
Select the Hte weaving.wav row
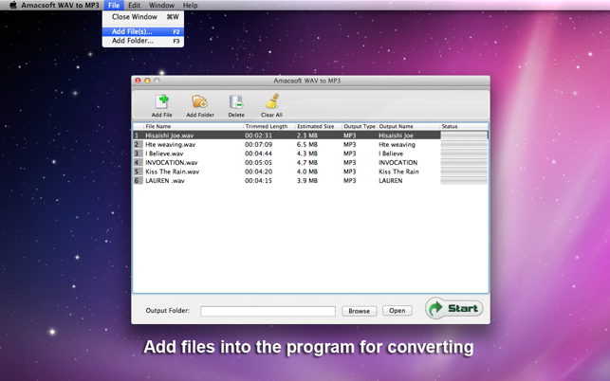click(x=310, y=145)
